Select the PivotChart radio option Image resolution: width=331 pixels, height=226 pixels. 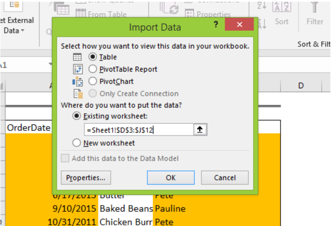click(93, 81)
